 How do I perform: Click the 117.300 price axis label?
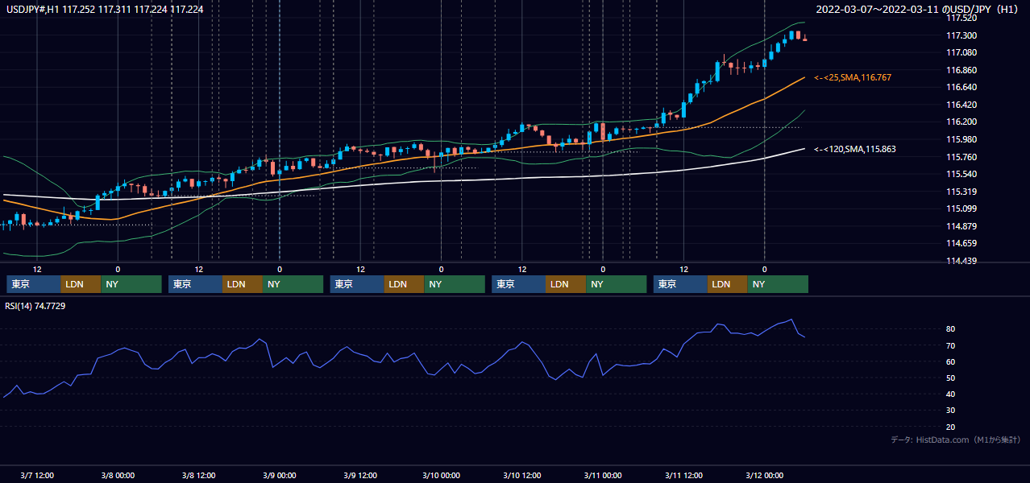click(961, 35)
